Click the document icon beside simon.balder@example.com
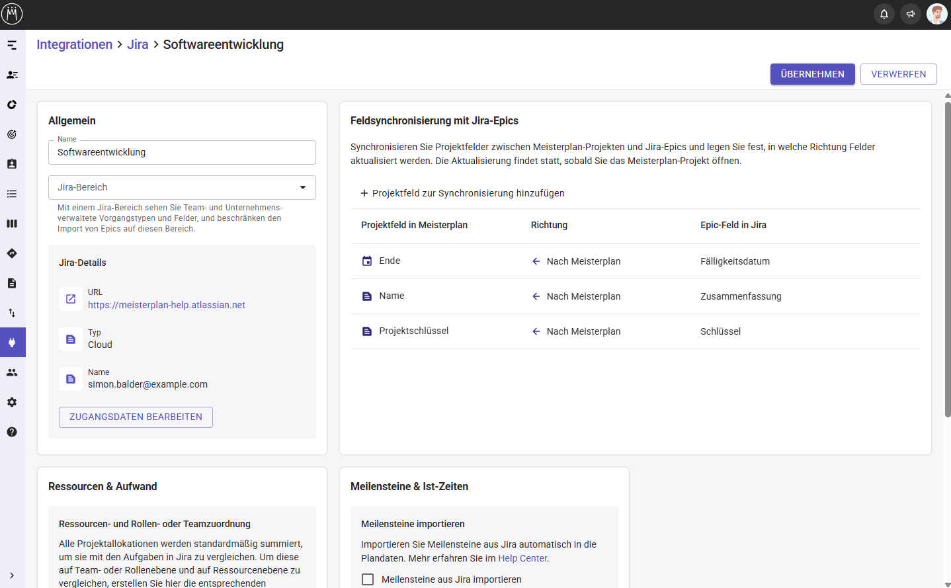 [x=71, y=379]
